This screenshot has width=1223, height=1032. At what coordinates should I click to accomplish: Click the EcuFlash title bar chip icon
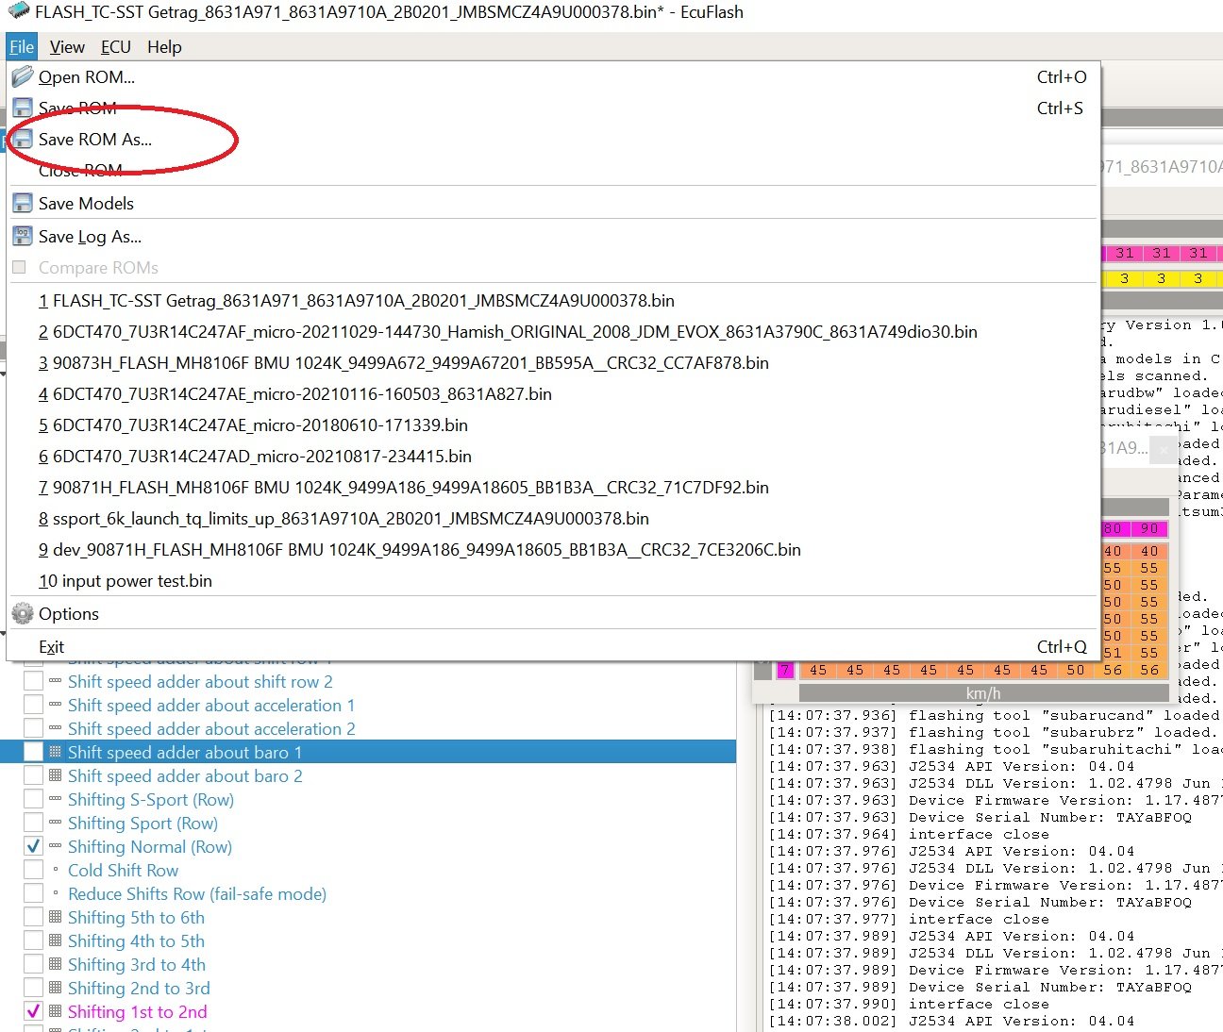pos(18,12)
